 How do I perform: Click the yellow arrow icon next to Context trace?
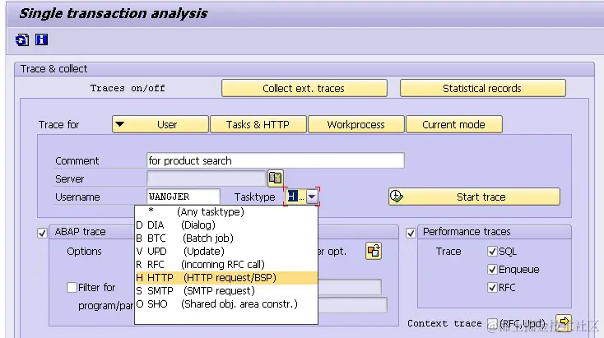(564, 322)
